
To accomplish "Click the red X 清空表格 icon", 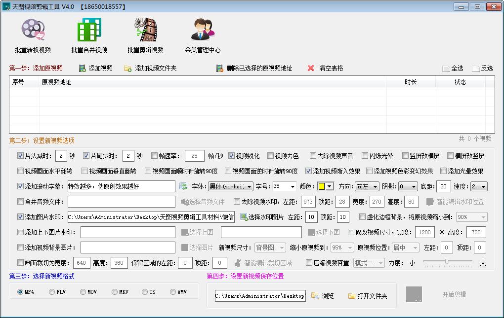I will tap(311, 69).
